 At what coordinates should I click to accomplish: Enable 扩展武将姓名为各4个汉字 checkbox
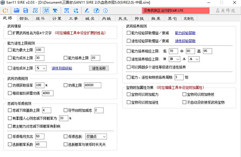tap(10, 33)
